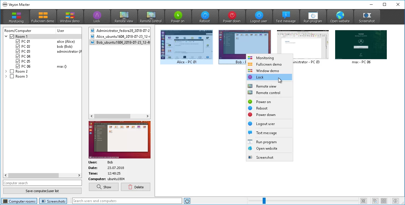Open the Run program tool
The image size is (405, 205).
313,17
